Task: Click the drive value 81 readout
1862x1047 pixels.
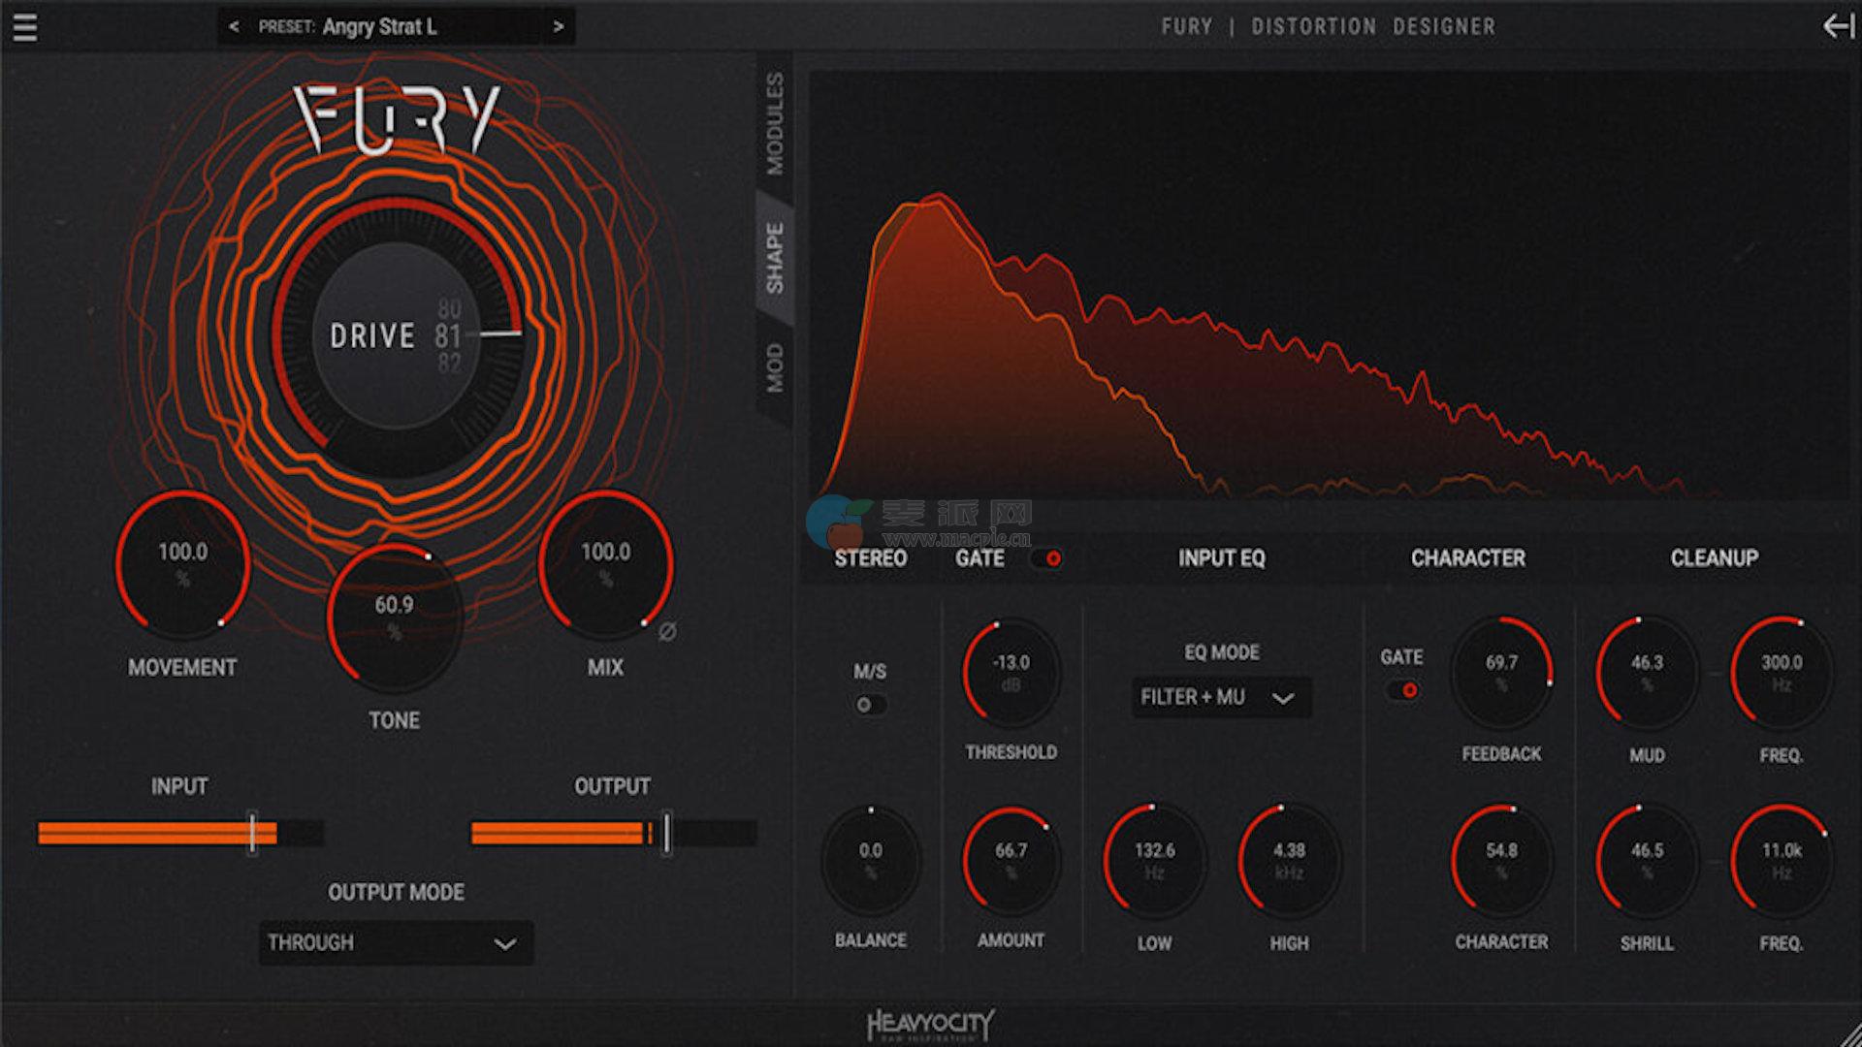Action: tap(448, 336)
